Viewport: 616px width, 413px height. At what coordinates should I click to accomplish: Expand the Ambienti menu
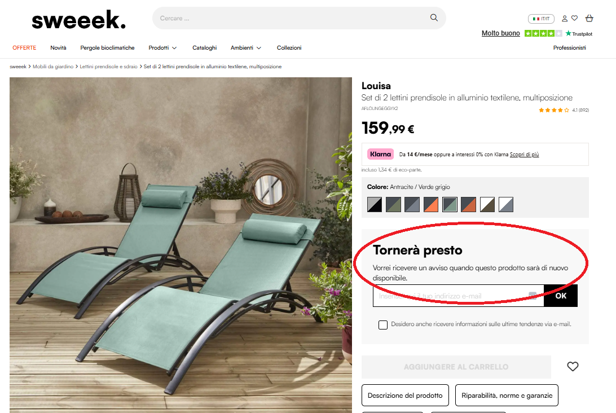tap(246, 47)
